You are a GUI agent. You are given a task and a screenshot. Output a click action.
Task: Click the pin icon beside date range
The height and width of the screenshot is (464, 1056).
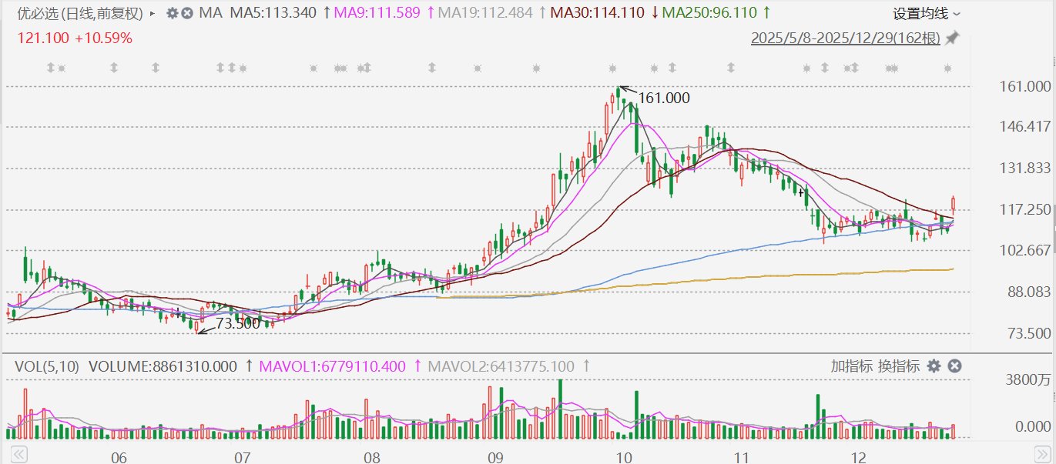coord(952,38)
